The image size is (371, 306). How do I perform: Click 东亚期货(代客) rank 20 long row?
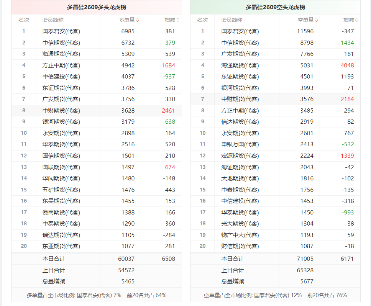click(97, 246)
